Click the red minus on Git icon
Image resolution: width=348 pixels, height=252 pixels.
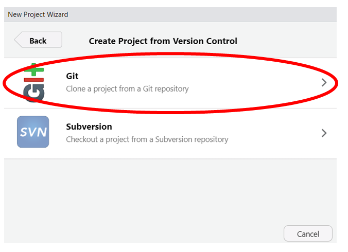pyautogui.click(x=34, y=80)
